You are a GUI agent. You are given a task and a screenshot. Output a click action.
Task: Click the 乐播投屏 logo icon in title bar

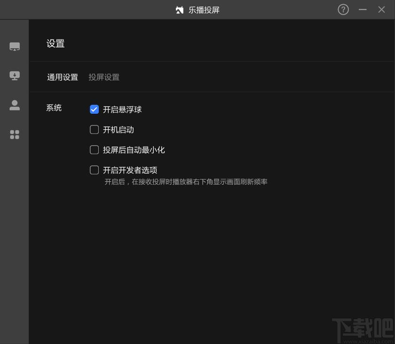click(180, 10)
